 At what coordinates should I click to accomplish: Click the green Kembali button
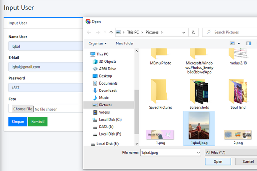click(x=38, y=122)
